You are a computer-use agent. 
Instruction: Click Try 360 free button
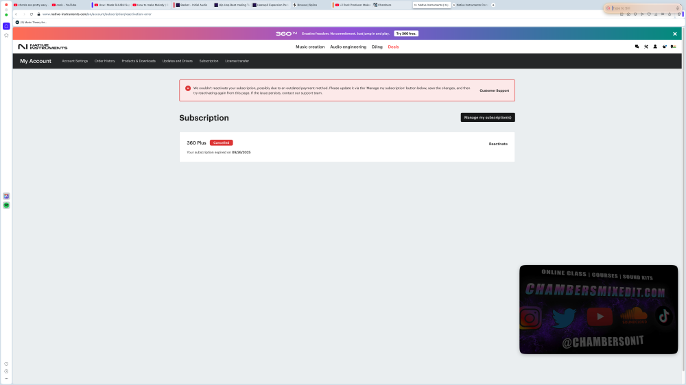click(406, 34)
